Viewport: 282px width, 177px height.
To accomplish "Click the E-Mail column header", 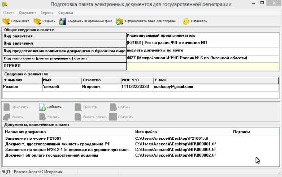I will coord(216,80).
